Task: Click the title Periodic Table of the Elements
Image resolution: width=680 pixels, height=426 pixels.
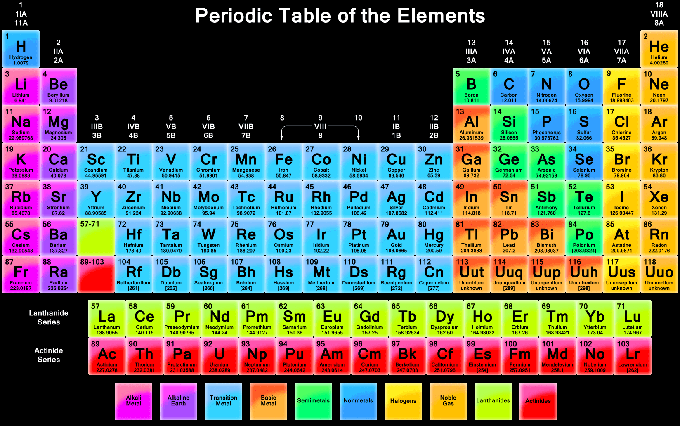Action: [340, 16]
